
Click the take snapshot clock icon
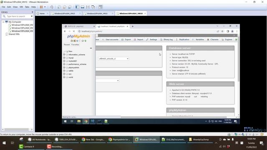59,7
